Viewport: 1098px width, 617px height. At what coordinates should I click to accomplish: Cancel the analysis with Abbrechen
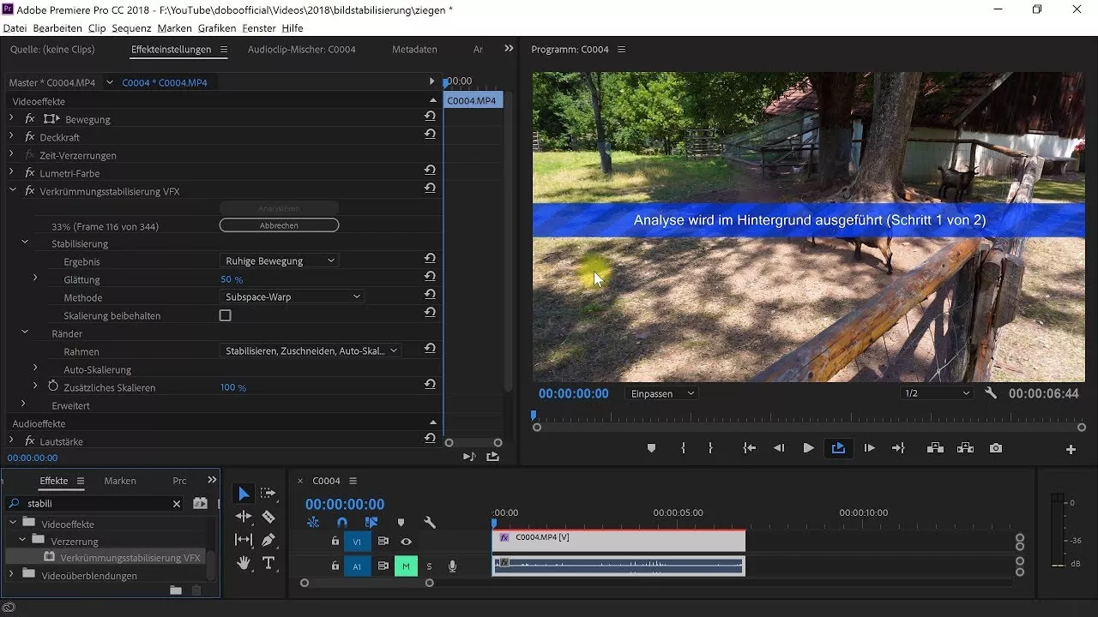click(279, 225)
